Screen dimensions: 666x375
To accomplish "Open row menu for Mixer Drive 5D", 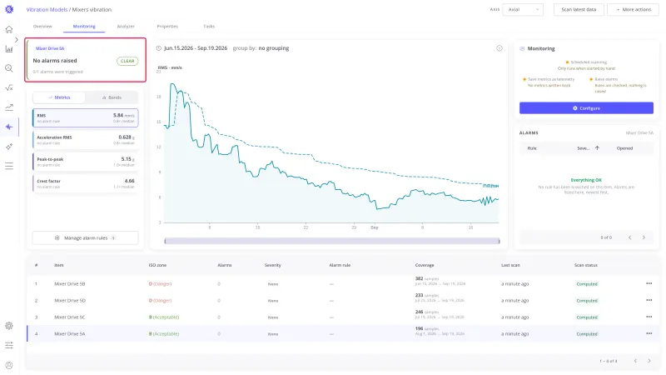I will 649,300.
